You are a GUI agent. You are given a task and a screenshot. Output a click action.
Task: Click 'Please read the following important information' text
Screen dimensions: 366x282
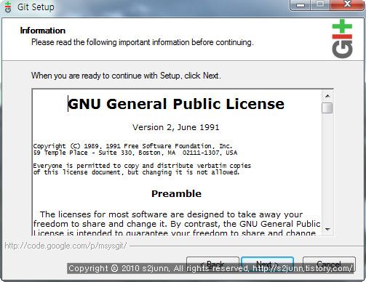(x=143, y=42)
